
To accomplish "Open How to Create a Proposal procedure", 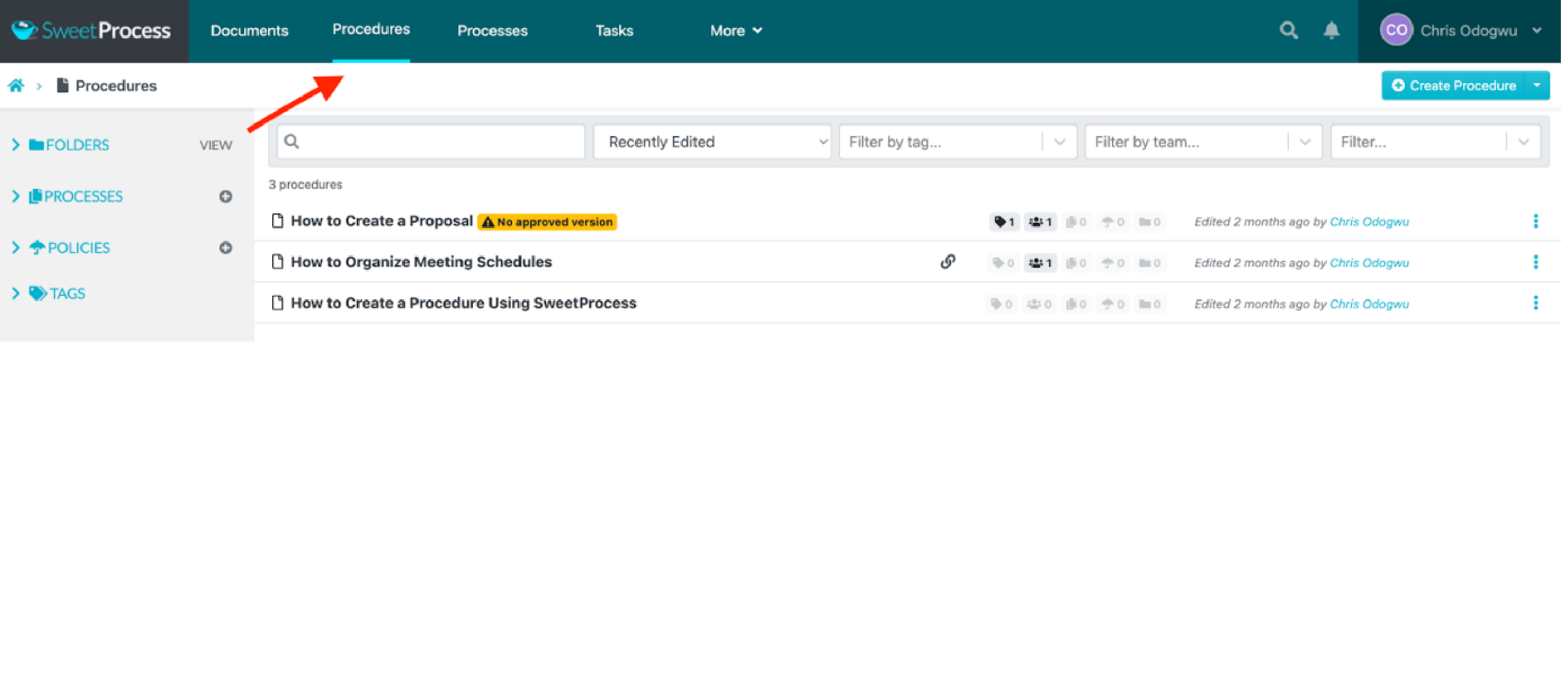I will tap(381, 220).
